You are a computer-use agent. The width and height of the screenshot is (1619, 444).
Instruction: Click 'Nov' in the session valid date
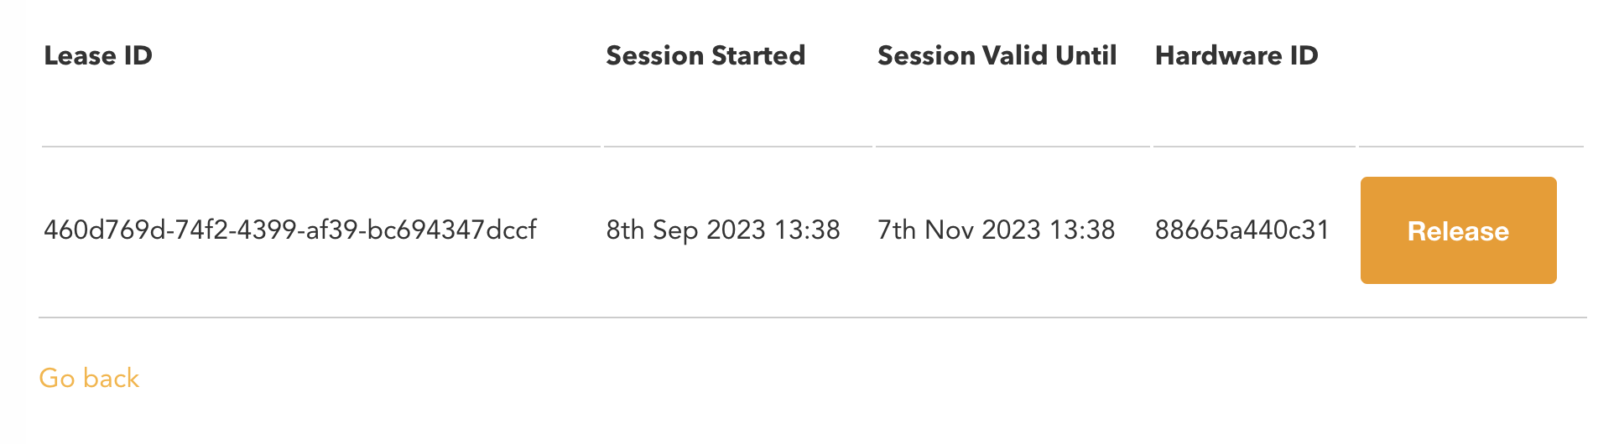pyautogui.click(x=949, y=230)
